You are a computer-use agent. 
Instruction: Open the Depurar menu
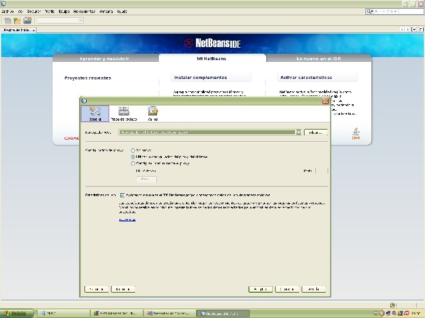(x=34, y=11)
